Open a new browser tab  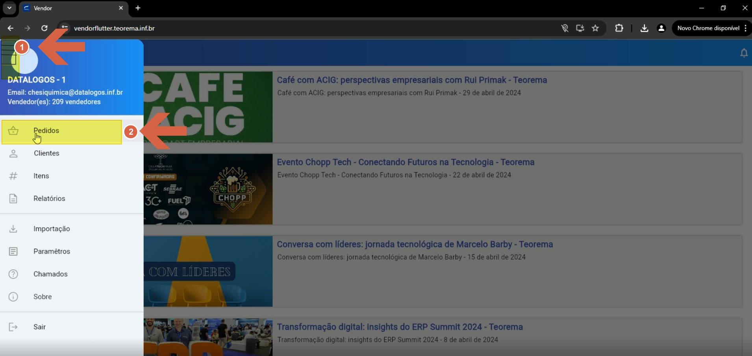[138, 8]
